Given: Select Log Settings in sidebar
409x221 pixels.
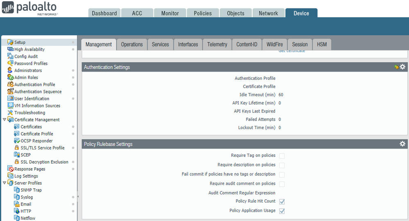Looking at the screenshot, I should 26,176.
